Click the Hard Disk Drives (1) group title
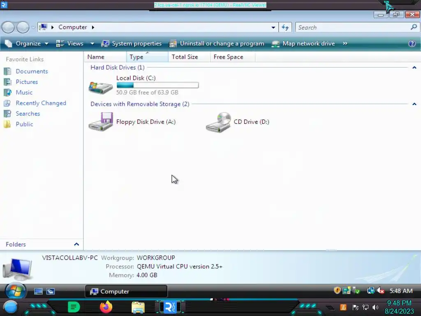This screenshot has width=421, height=316. (117, 67)
